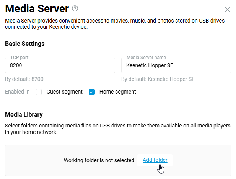Uncheck the Home segment checkbox
Image resolution: width=236 pixels, height=179 pixels.
coord(92,92)
